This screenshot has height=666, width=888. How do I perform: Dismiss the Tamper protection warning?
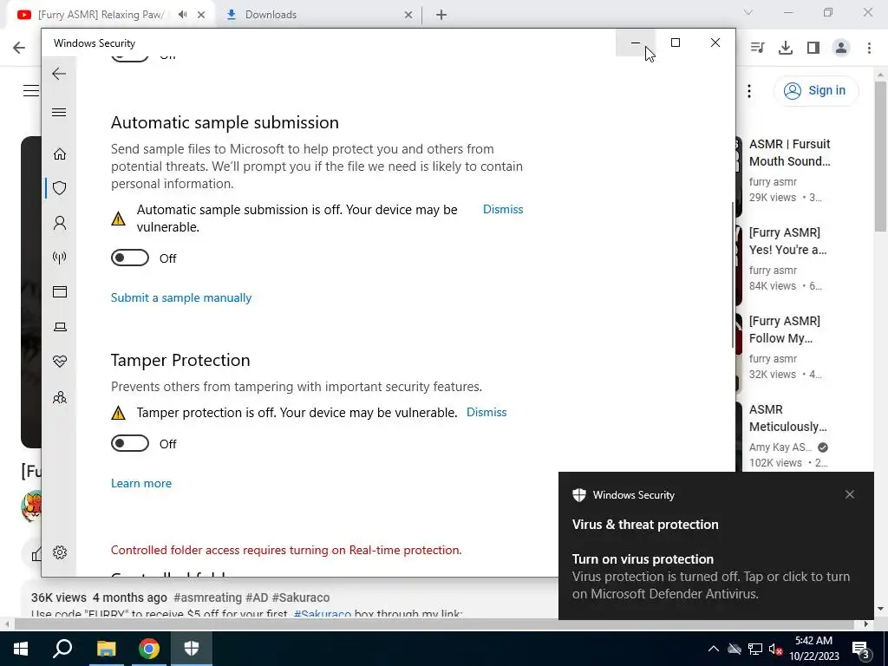[x=486, y=412]
